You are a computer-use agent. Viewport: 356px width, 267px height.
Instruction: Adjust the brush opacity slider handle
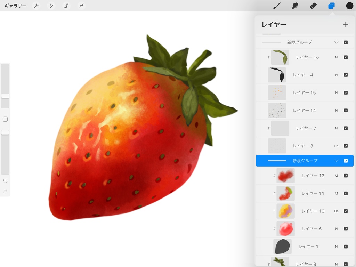(5, 132)
